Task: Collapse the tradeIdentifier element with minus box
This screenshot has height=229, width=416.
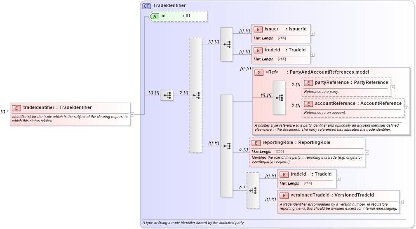Action: pos(132,114)
